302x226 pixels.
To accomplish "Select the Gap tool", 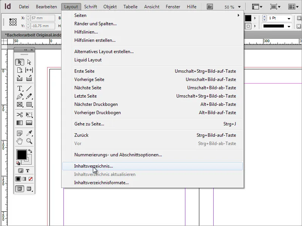I will coord(29,70).
